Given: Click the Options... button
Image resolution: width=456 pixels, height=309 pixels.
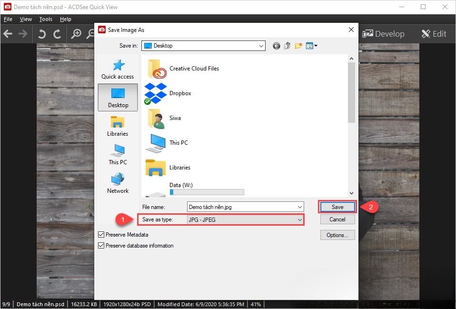Looking at the screenshot, I should click(337, 235).
